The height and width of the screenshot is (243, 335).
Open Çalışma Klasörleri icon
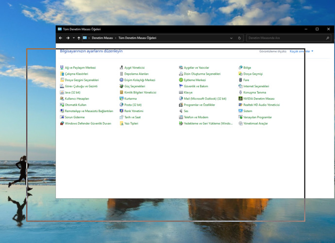pyautogui.click(x=62, y=74)
